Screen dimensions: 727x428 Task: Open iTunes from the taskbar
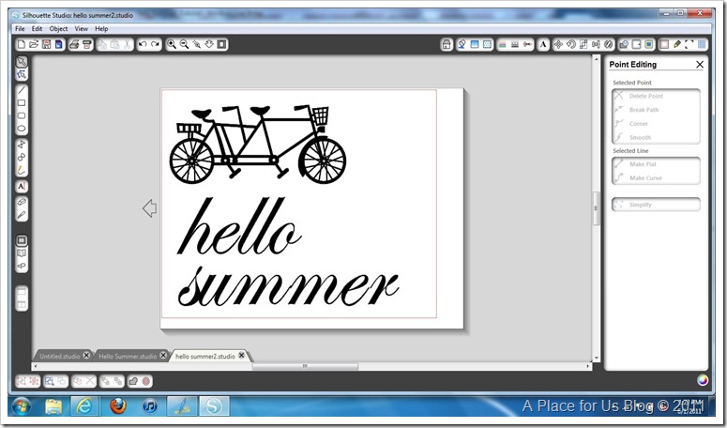[150, 406]
